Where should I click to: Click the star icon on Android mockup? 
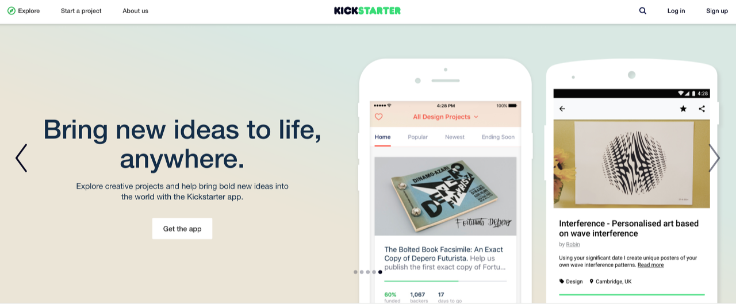click(x=683, y=109)
